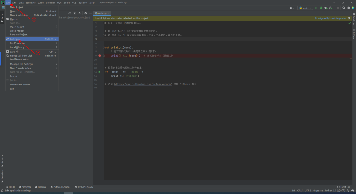Click the Python 3.9 interpreter status entry
Image resolution: width=356 pixels, height=194 pixels.
pyautogui.click(x=335, y=191)
